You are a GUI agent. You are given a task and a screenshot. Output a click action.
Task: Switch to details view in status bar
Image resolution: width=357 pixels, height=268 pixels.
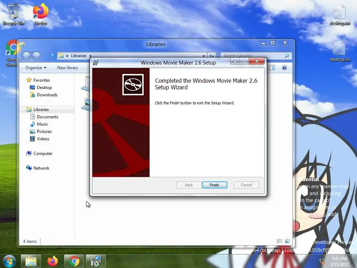(279, 241)
